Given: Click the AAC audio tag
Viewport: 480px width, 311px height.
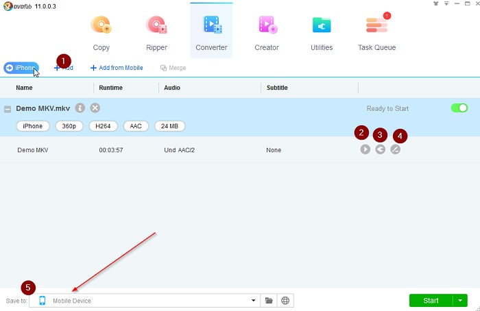Looking at the screenshot, I should 136,126.
